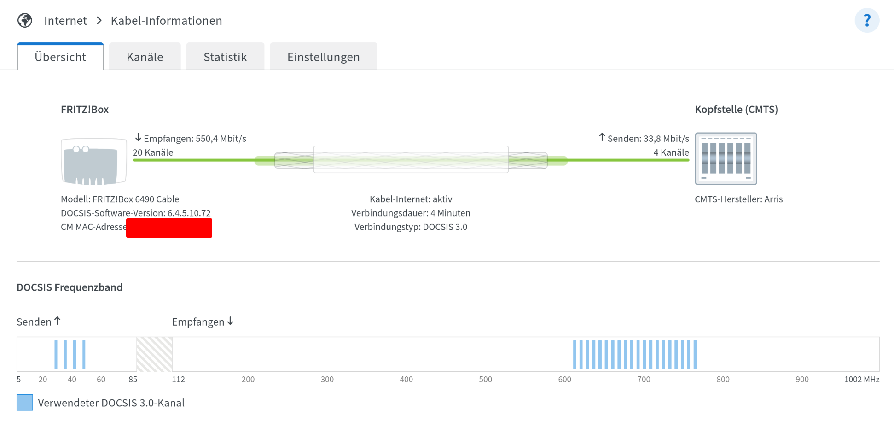Click the first upstream channel bar
The width and height of the screenshot is (894, 439).
(x=56, y=354)
